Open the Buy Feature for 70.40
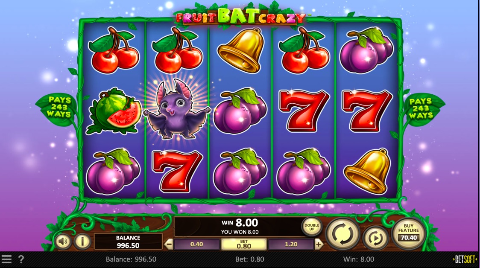Image resolution: width=480 pixels, height=268 pixels. 409,233
